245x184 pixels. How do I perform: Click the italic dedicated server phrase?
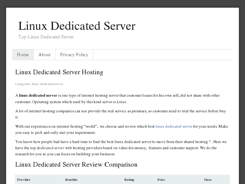(50, 148)
